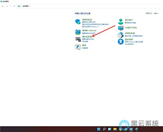This screenshot has width=163, height=132.
Task: Open the colorful circle browser icon on the taskbar
Action: point(120,129)
